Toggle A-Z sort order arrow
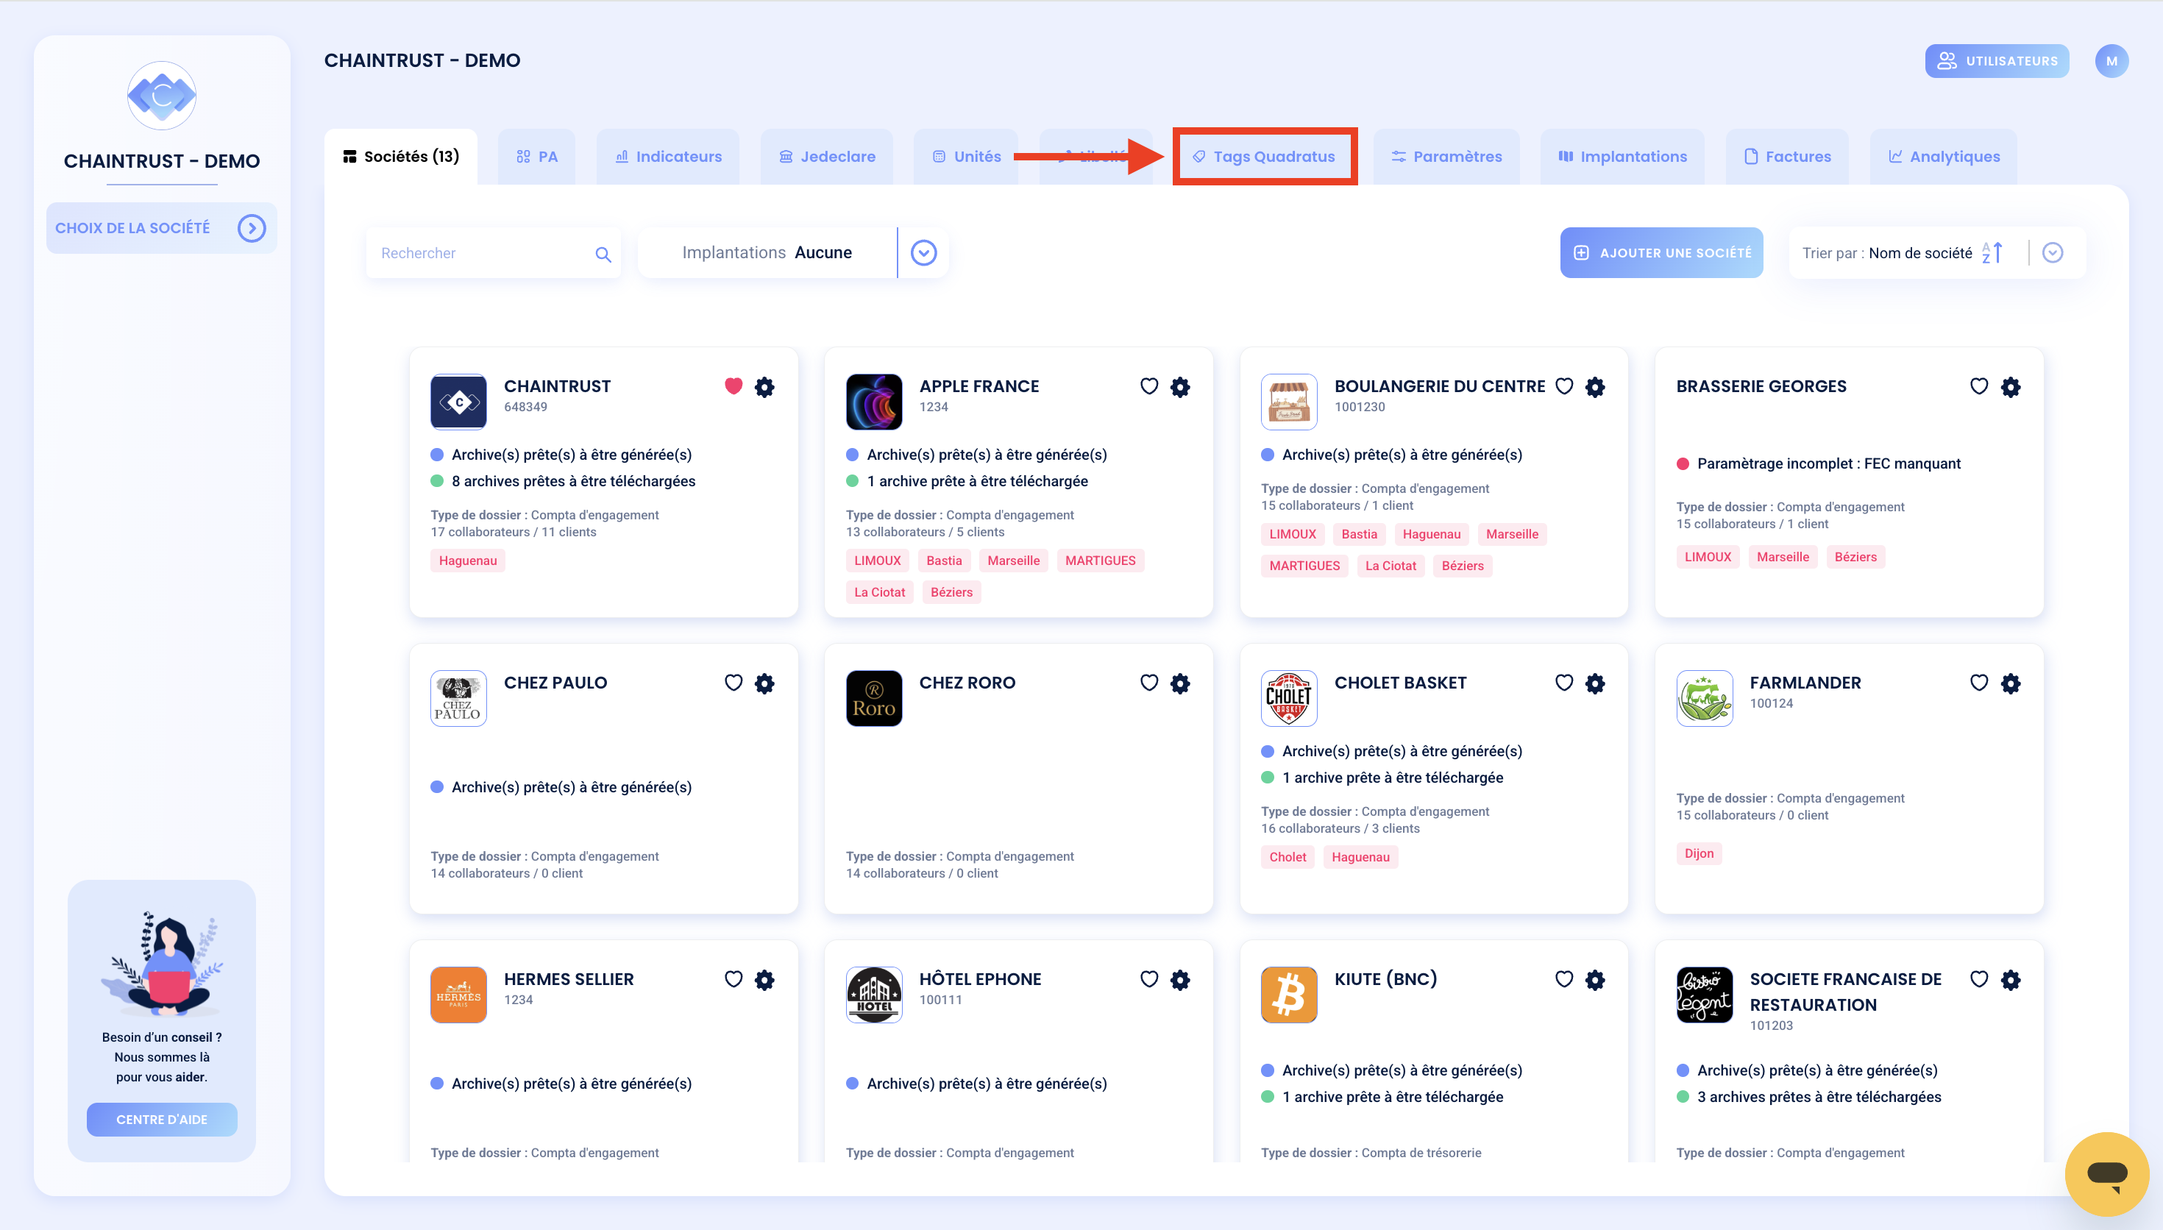This screenshot has height=1230, width=2163. click(1992, 252)
